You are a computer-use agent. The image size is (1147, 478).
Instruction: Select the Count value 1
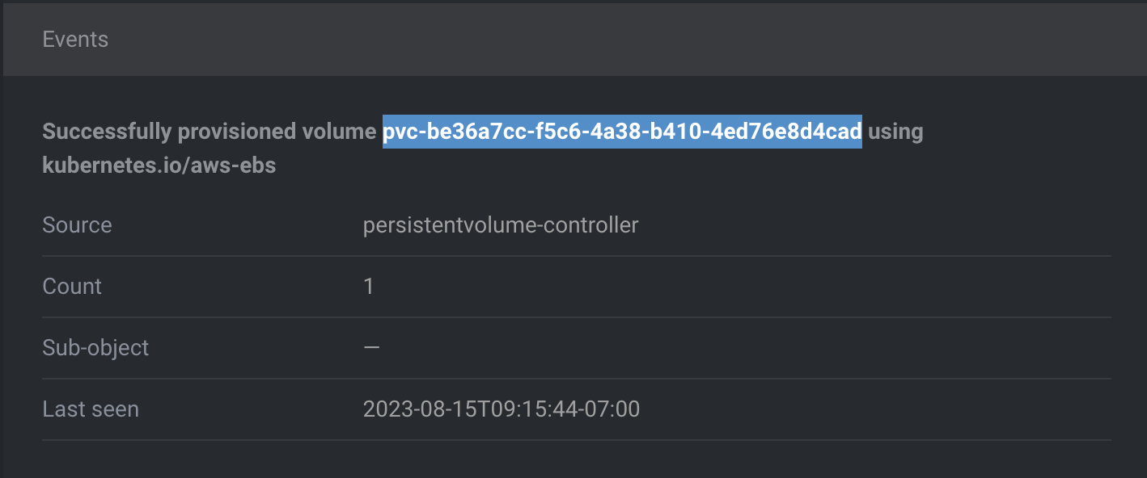coord(369,287)
